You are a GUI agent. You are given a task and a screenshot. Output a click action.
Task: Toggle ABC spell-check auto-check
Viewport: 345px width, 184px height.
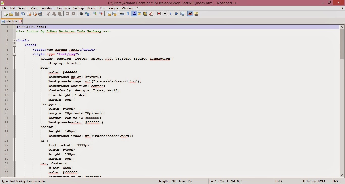tap(190, 14)
